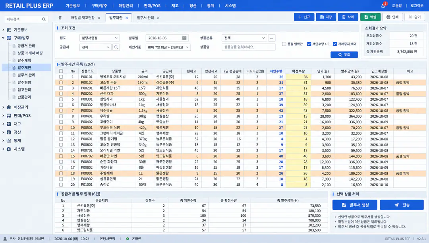
Task: Click the 확정수량 cell for P00101
Action: 298,77
